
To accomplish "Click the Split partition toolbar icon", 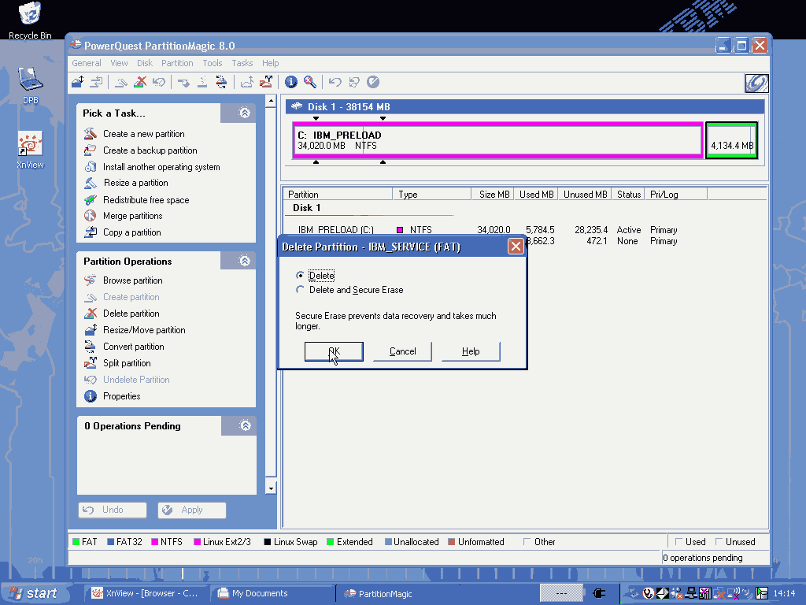I will (268, 82).
